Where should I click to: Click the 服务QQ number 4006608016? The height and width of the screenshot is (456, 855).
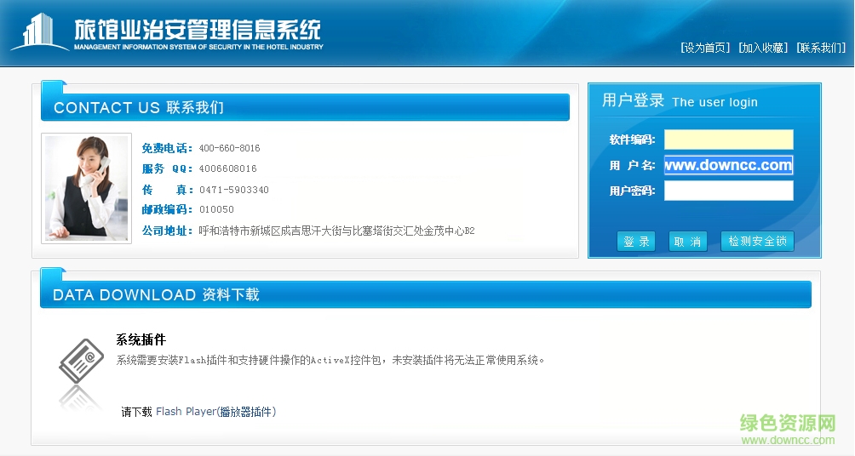point(227,168)
